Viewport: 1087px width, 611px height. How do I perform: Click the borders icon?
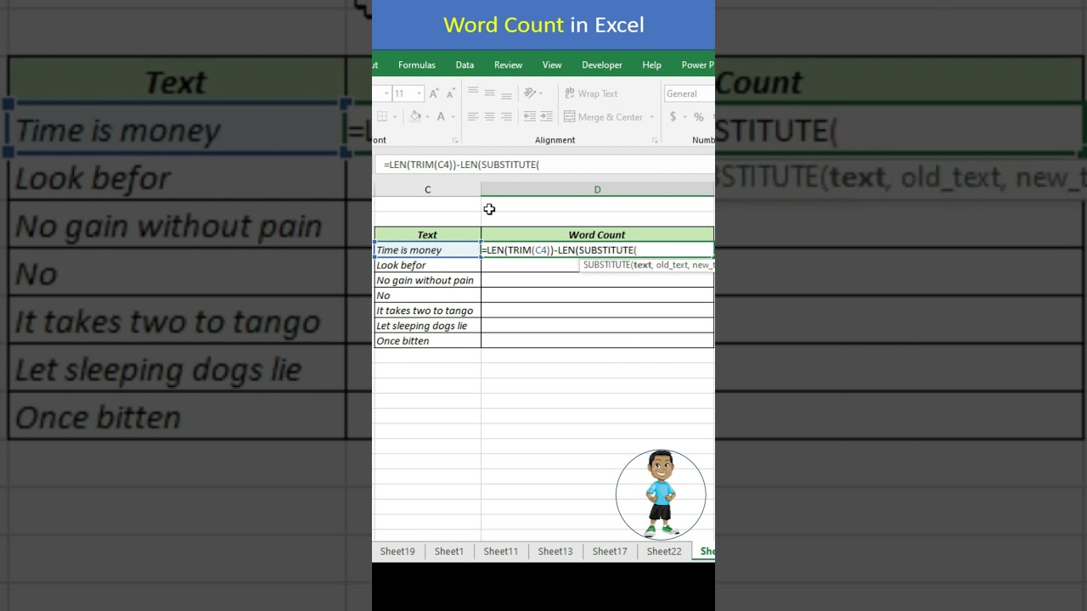(382, 117)
